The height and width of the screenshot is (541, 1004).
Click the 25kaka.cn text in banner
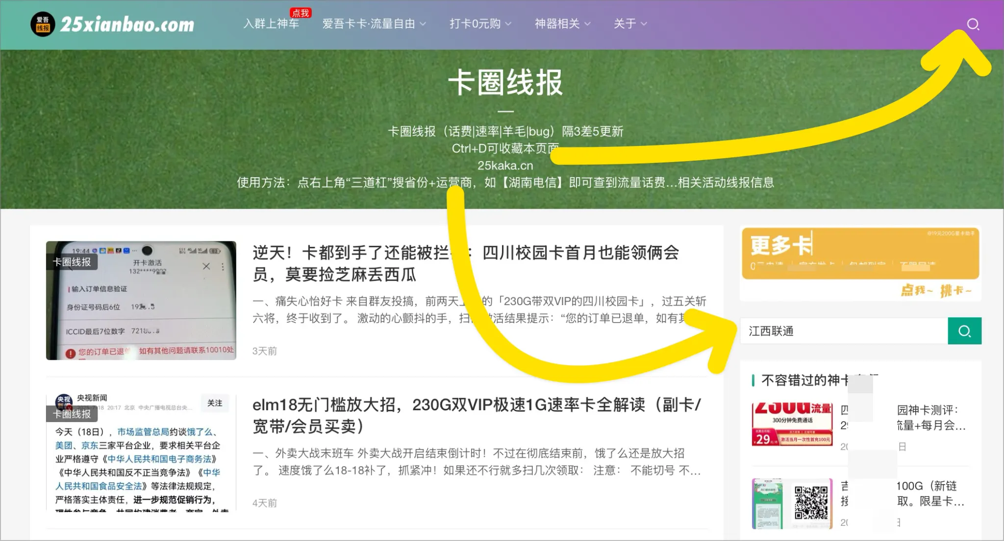(505, 165)
